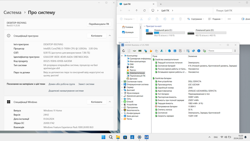Click AIDA64 clipboard toolbar icon

tap(157, 51)
